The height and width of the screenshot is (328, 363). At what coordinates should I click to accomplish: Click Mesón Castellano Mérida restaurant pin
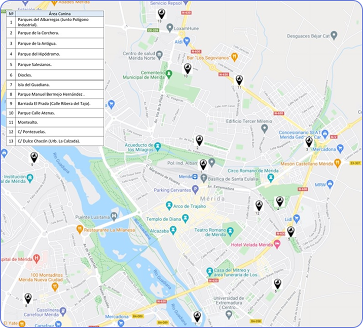[x=338, y=163]
